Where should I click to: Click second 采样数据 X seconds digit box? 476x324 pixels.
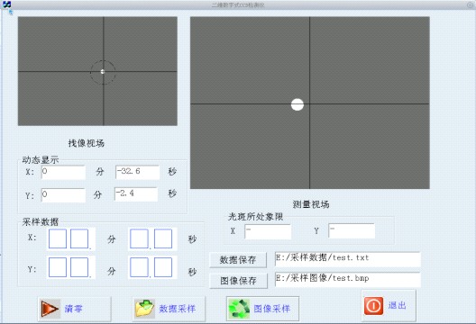point(163,238)
